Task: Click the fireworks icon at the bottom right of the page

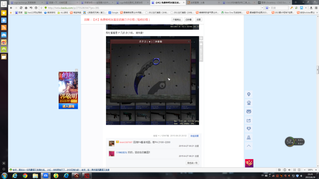Action: (x=249, y=163)
